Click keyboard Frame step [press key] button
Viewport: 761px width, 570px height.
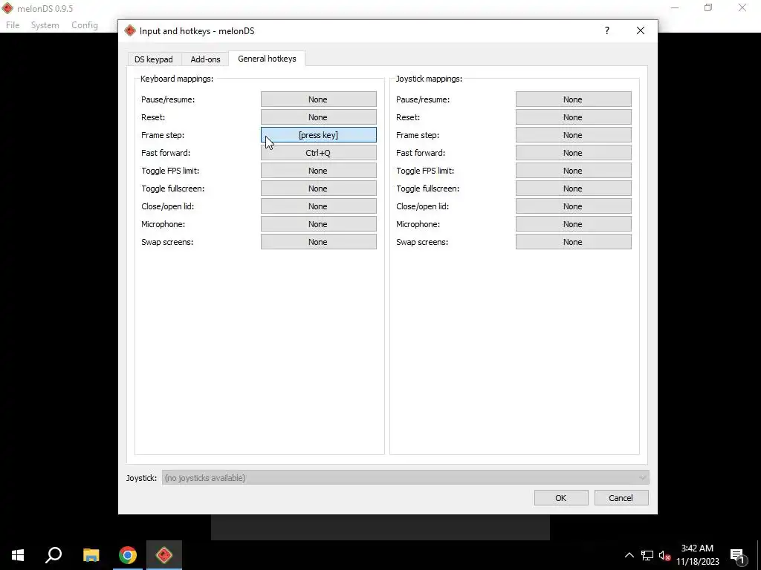click(x=318, y=135)
